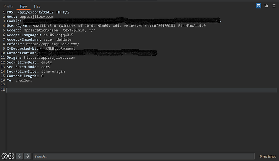Image resolution: width=279 pixels, height=161 pixels.
Task: Switch to the Hex tab
Action: pyautogui.click(x=37, y=6)
